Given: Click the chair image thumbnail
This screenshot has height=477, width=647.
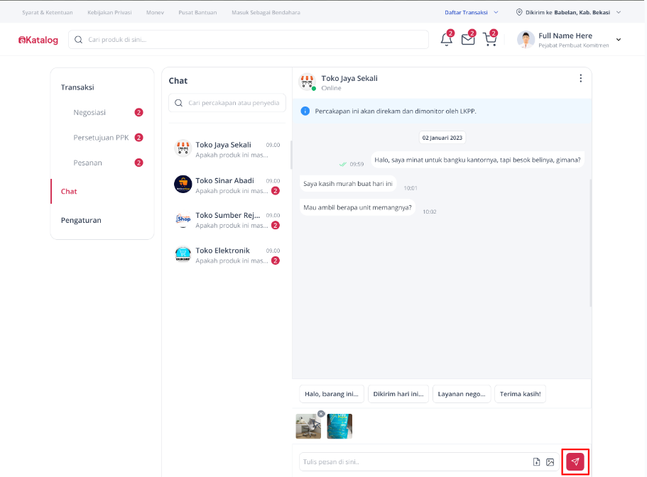Looking at the screenshot, I should click(x=308, y=427).
